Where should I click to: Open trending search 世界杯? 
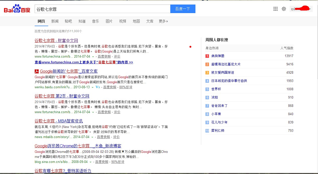(x=216, y=89)
